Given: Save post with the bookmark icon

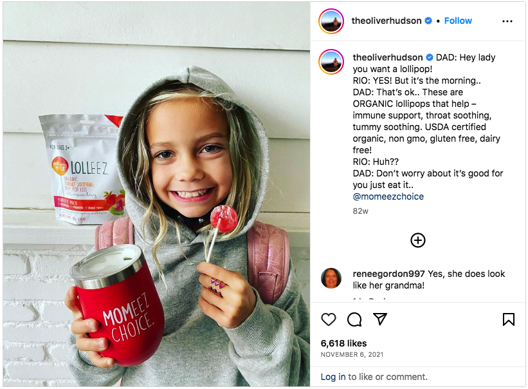Looking at the screenshot, I should pyautogui.click(x=509, y=319).
